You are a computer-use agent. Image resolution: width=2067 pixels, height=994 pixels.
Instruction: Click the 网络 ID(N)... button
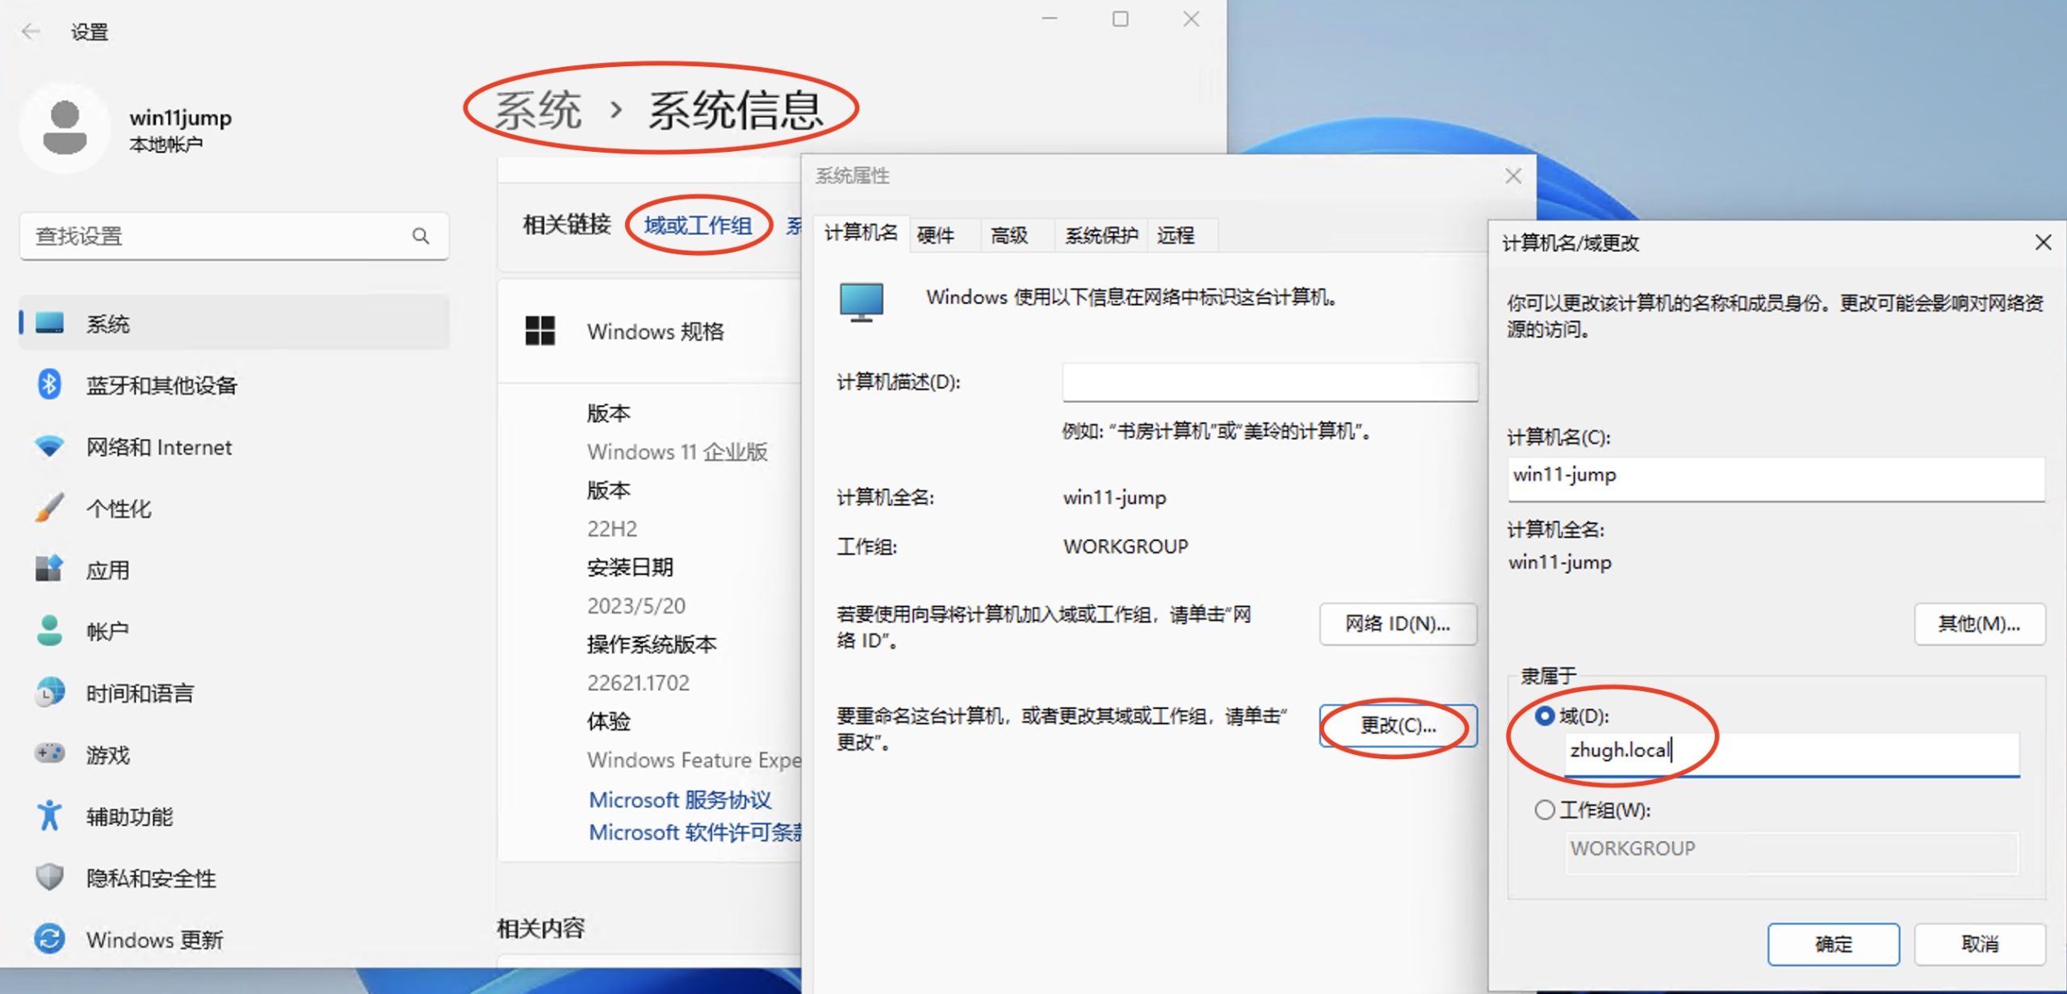pos(1398,623)
